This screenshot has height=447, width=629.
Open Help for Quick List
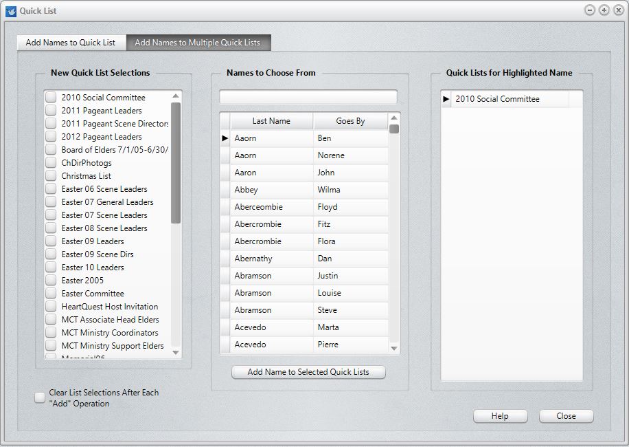500,416
